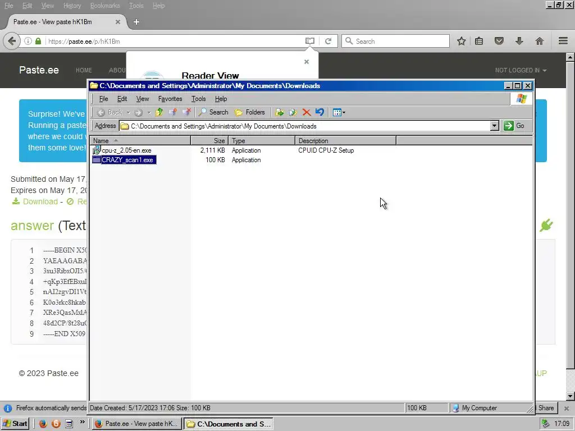Switch to C:\Documents and S... taskbar button
Viewport: 575px width, 431px height.
[228, 424]
